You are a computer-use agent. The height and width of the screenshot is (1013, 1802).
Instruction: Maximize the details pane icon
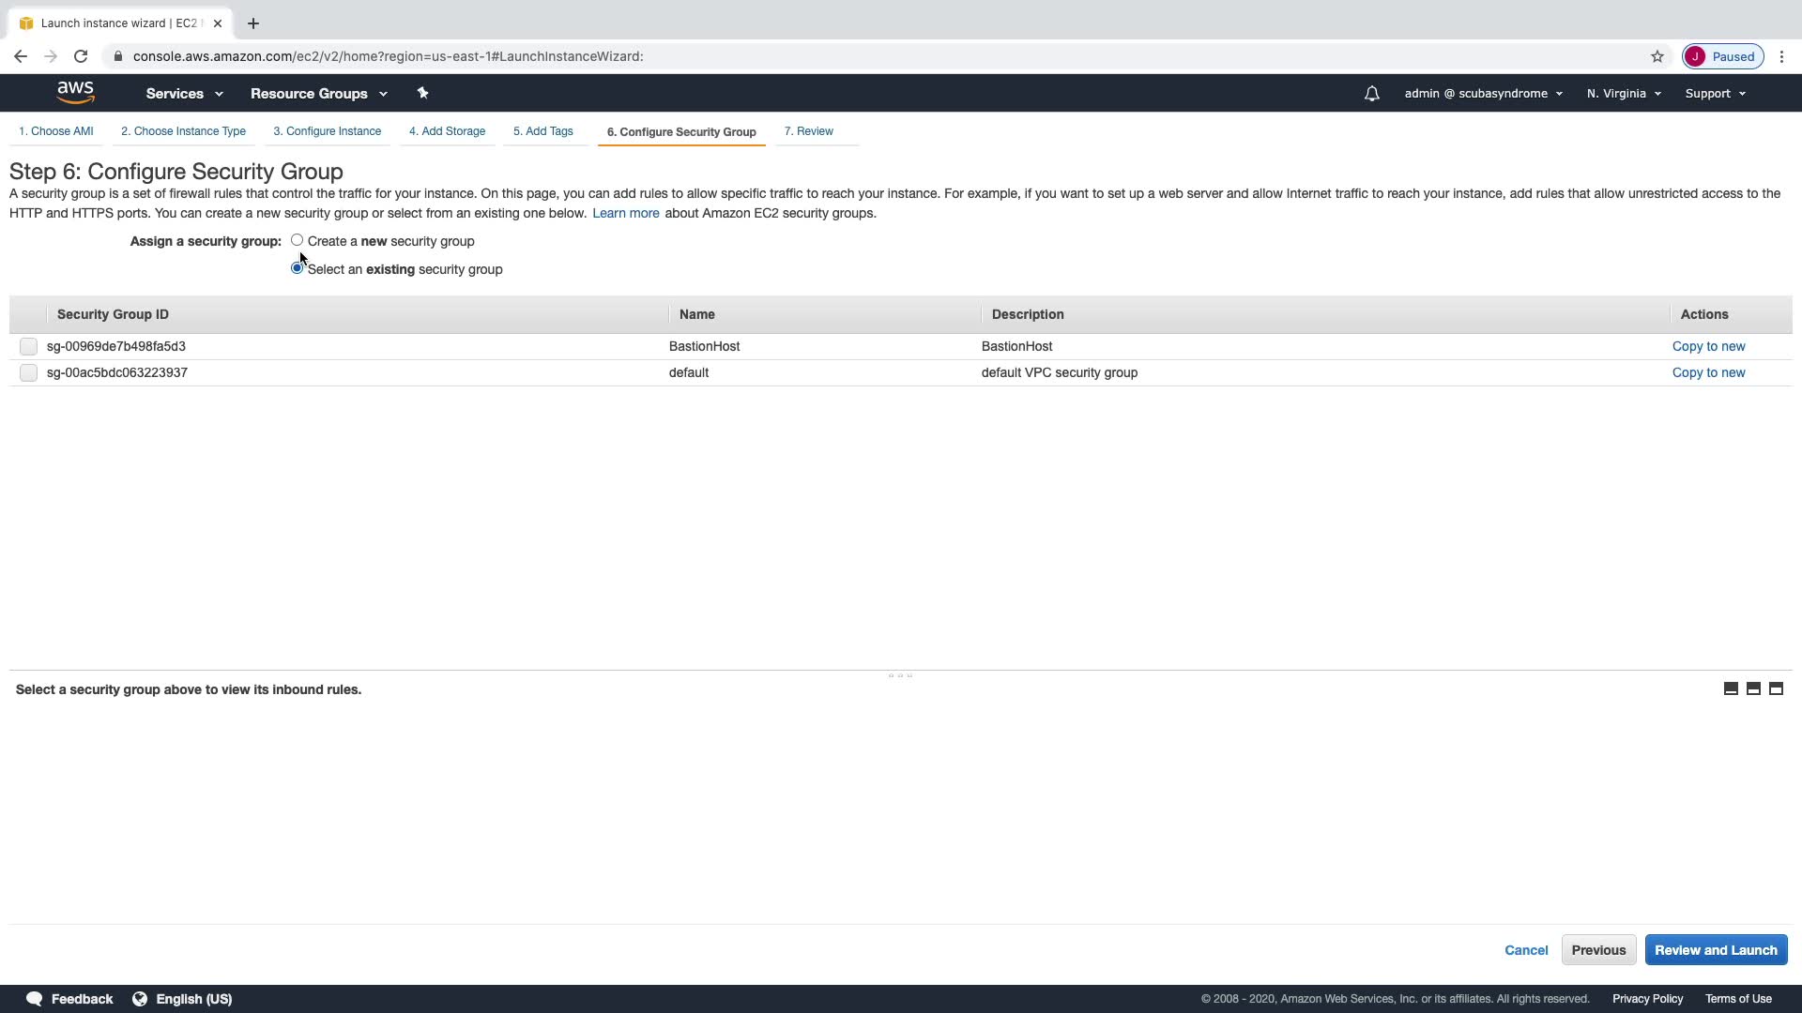click(x=1776, y=689)
